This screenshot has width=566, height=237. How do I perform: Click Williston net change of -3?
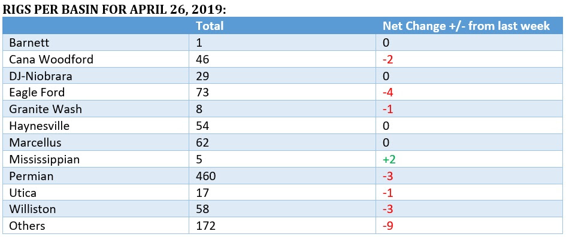(388, 209)
